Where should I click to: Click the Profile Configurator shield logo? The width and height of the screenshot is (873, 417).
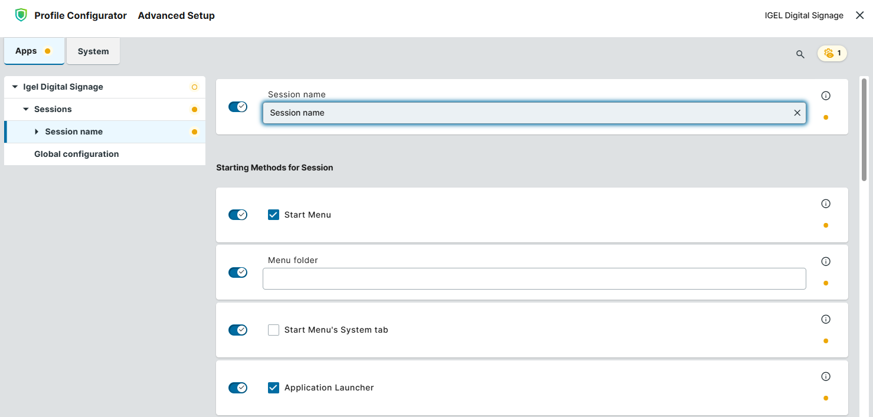coord(21,15)
